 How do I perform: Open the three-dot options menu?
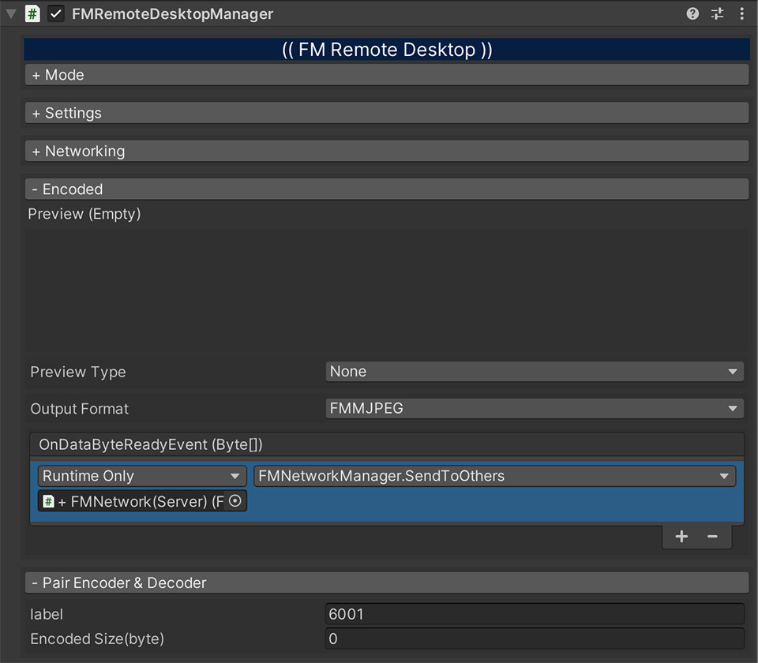tap(741, 13)
